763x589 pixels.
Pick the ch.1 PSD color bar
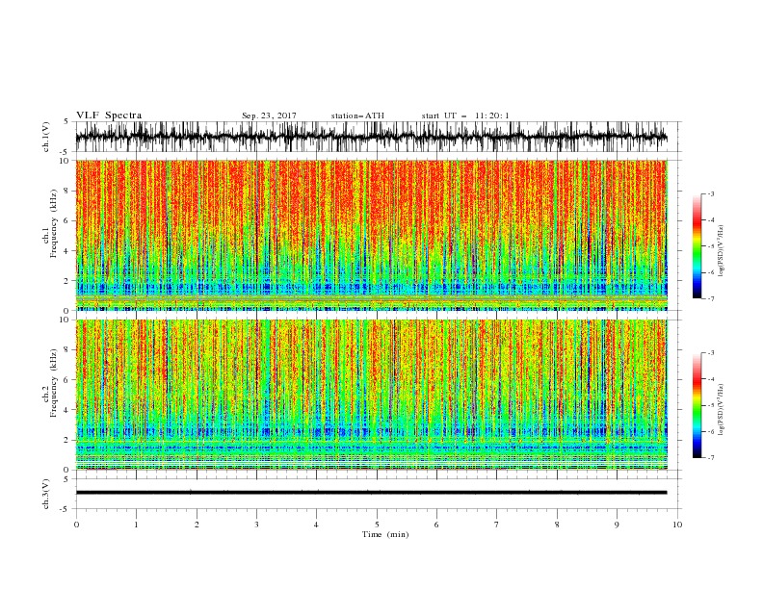click(x=697, y=246)
